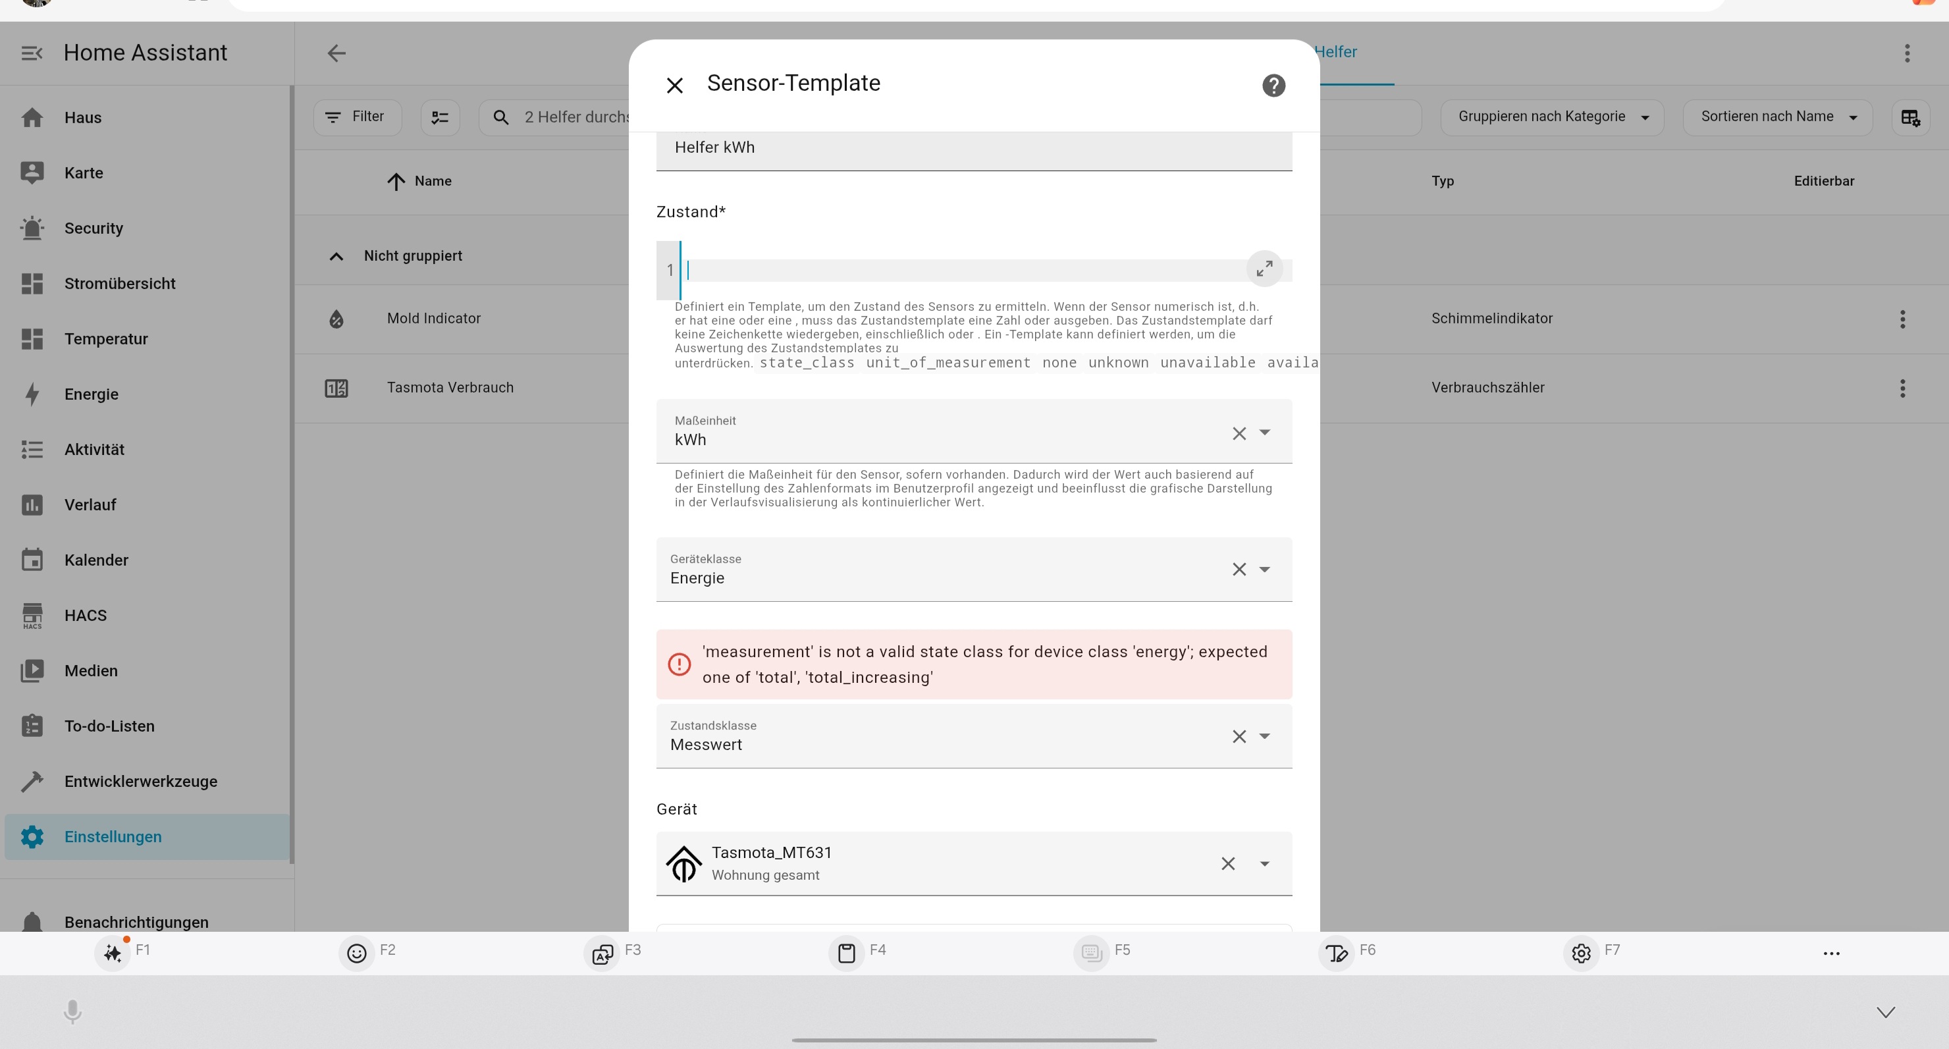This screenshot has height=1049, width=1949.
Task: Open HACS from the sidebar
Action: coord(86,615)
